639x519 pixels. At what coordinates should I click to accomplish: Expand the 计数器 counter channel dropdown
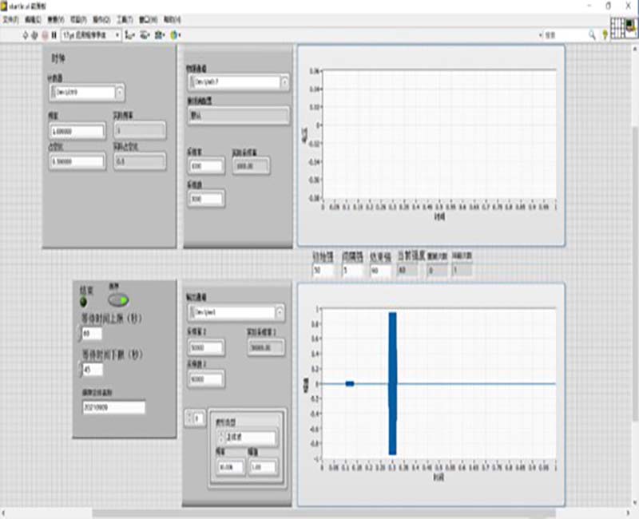pos(120,92)
